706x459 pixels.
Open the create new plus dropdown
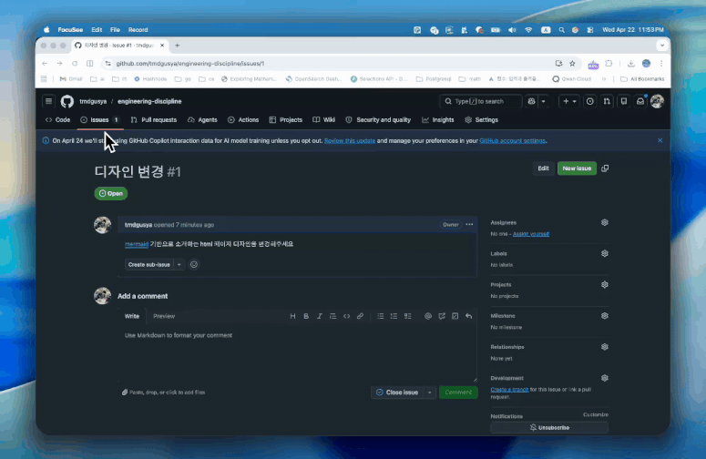[x=569, y=101]
